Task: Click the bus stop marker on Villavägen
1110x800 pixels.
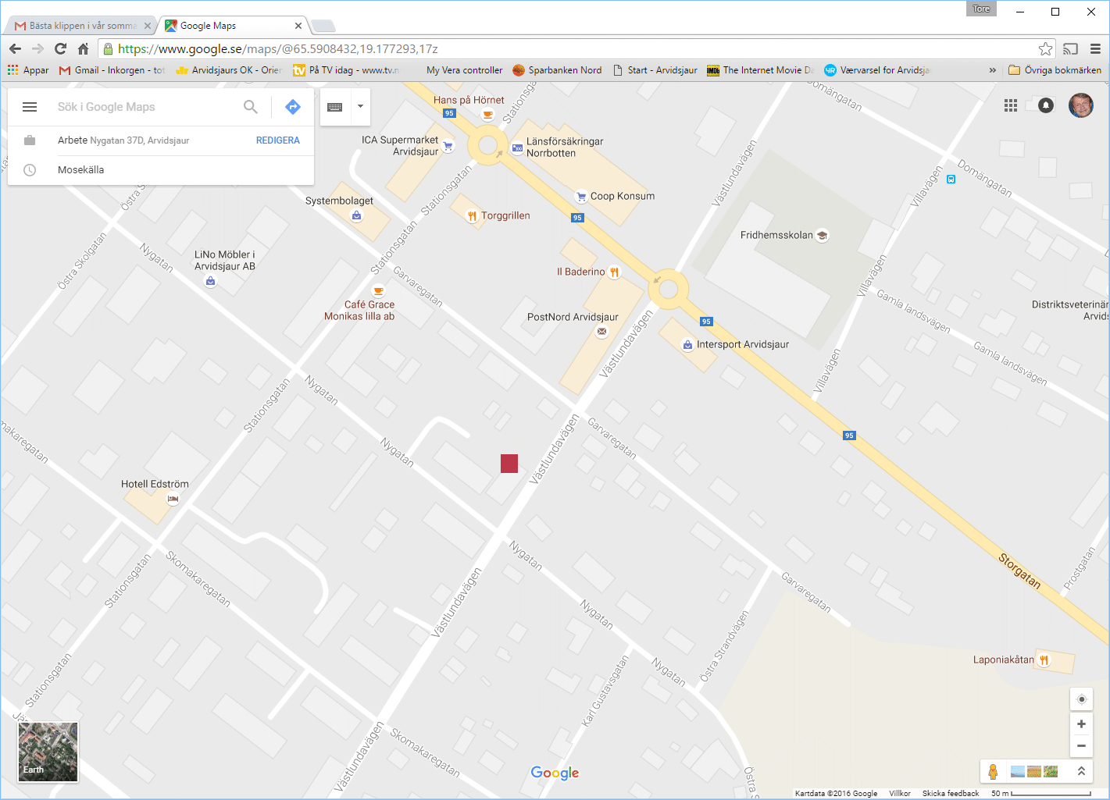Action: (x=951, y=180)
